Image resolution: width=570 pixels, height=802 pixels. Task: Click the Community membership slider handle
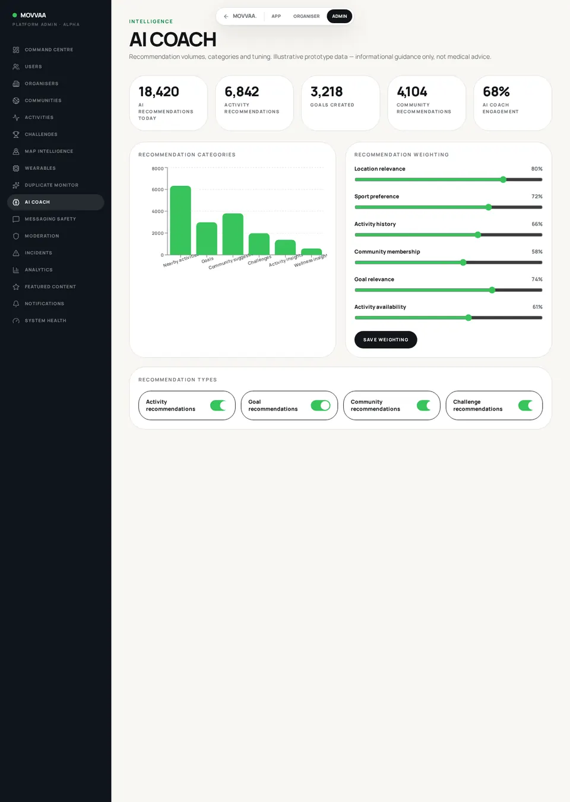click(463, 263)
